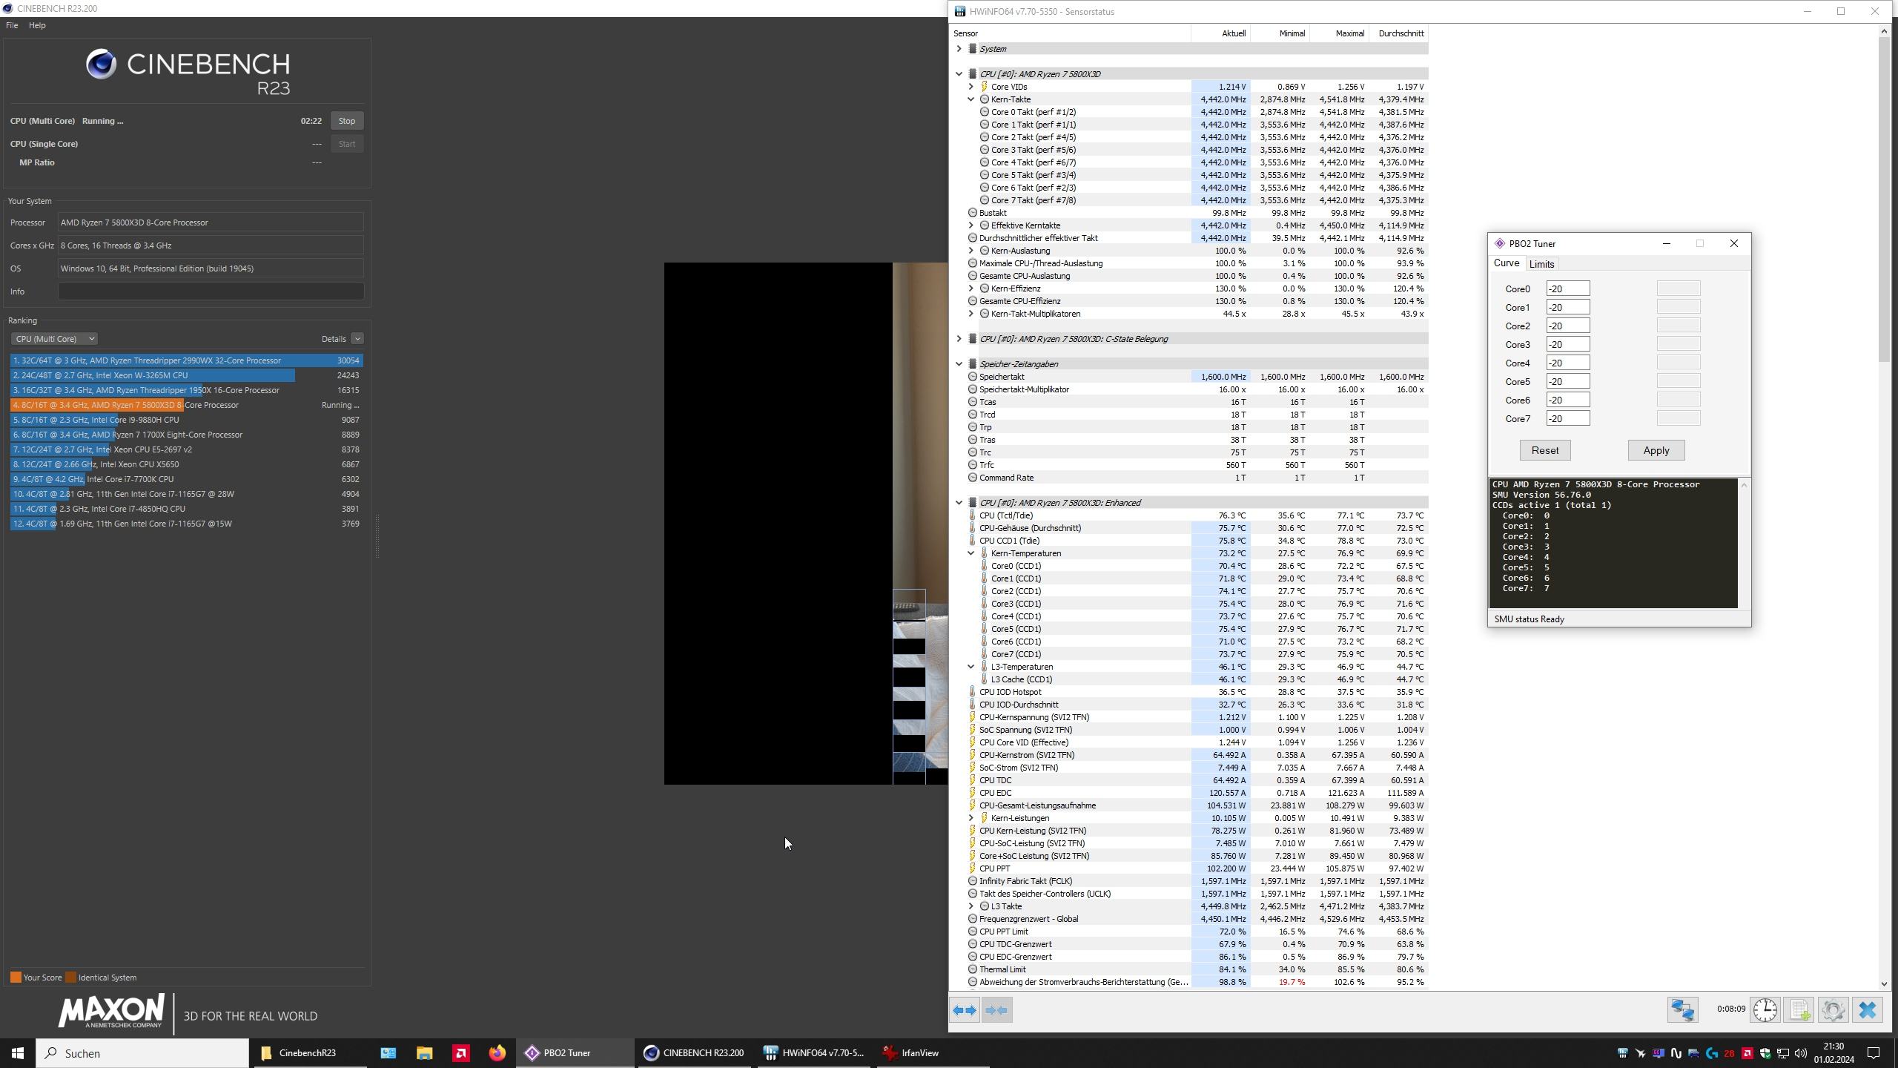Open File Explorer from the taskbar
The image size is (1898, 1068).
424,1053
